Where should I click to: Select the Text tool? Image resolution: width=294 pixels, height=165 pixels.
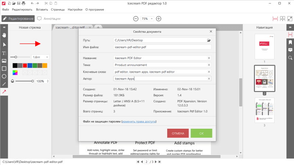point(4,53)
